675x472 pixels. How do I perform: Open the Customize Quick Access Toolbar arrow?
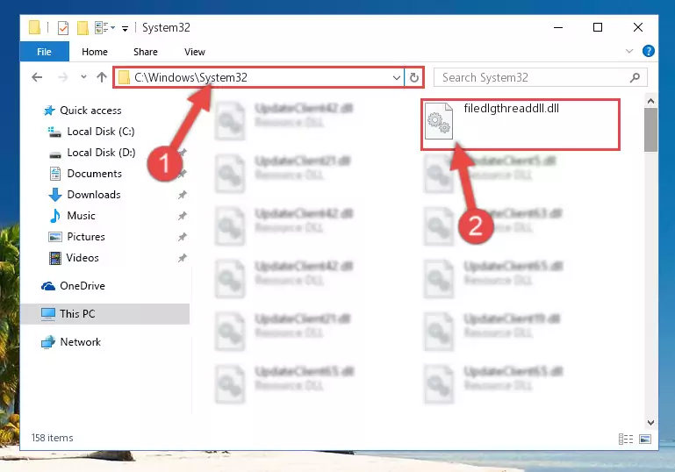tap(125, 29)
